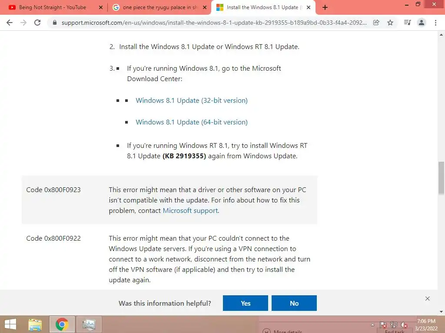Click the Code 0x800F0923 text
Screen dimensions: 445x333
tap(53, 190)
